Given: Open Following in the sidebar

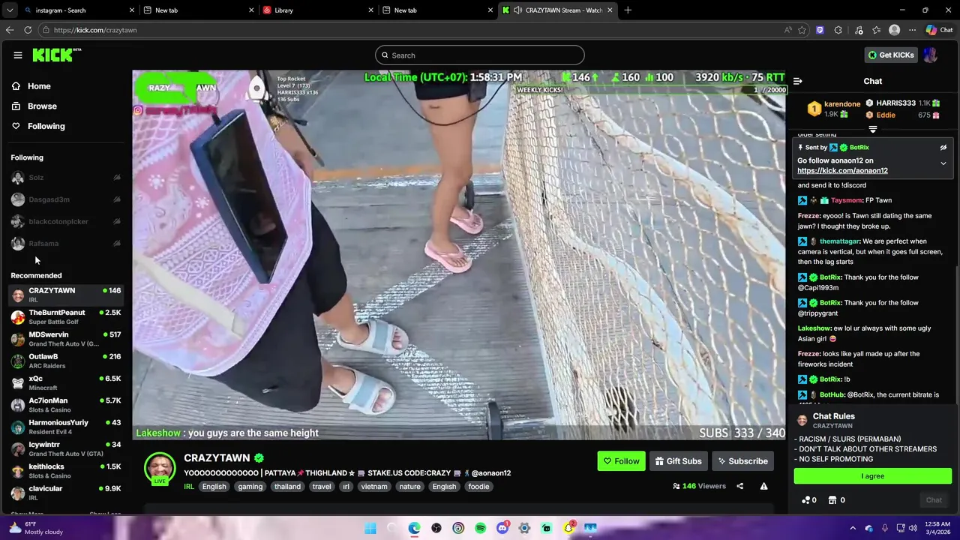Looking at the screenshot, I should point(46,126).
